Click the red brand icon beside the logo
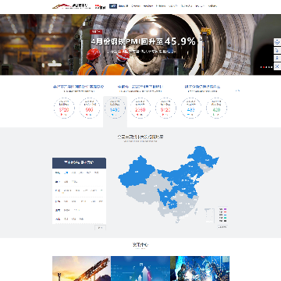This screenshot has height=281, width=281. click(100, 6)
